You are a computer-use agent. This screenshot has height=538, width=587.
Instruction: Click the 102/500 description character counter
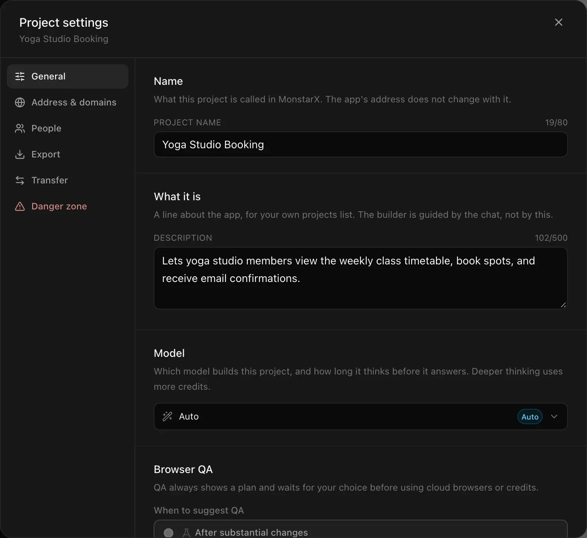click(551, 238)
